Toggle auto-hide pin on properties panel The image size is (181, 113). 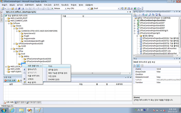point(177,59)
